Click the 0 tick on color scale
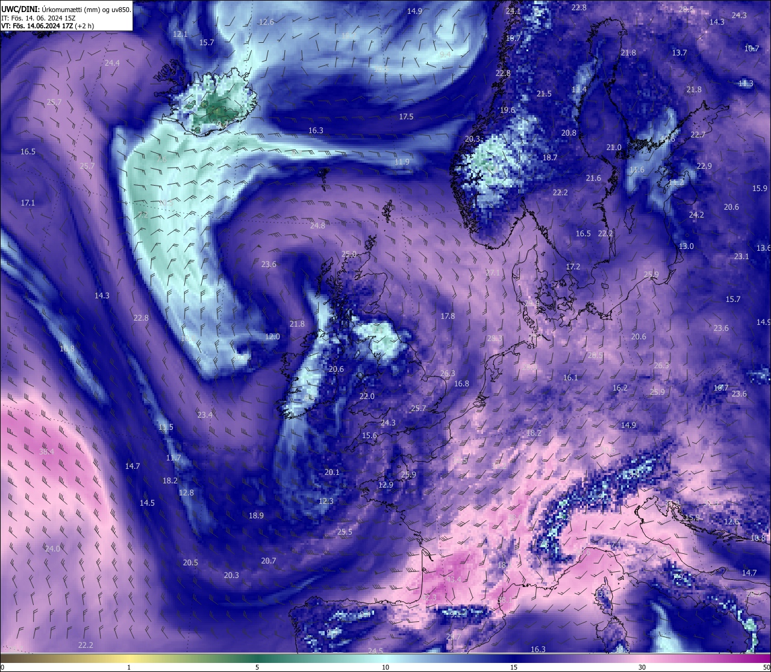The height and width of the screenshot is (672, 771). click(x=2, y=667)
